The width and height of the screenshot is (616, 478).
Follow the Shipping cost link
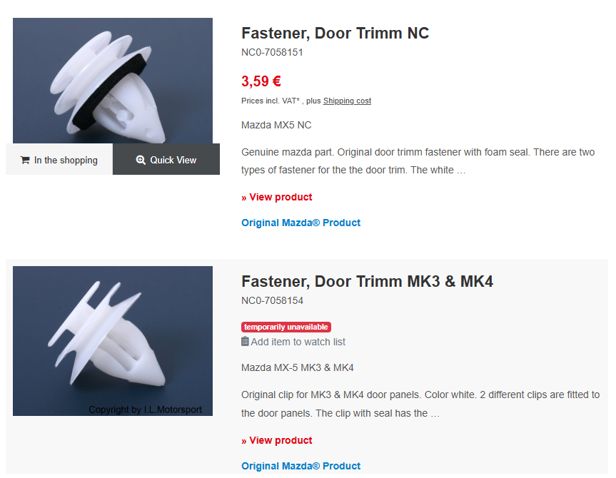[x=347, y=101]
